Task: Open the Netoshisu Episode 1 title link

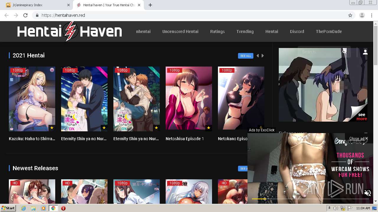Action: [x=185, y=139]
